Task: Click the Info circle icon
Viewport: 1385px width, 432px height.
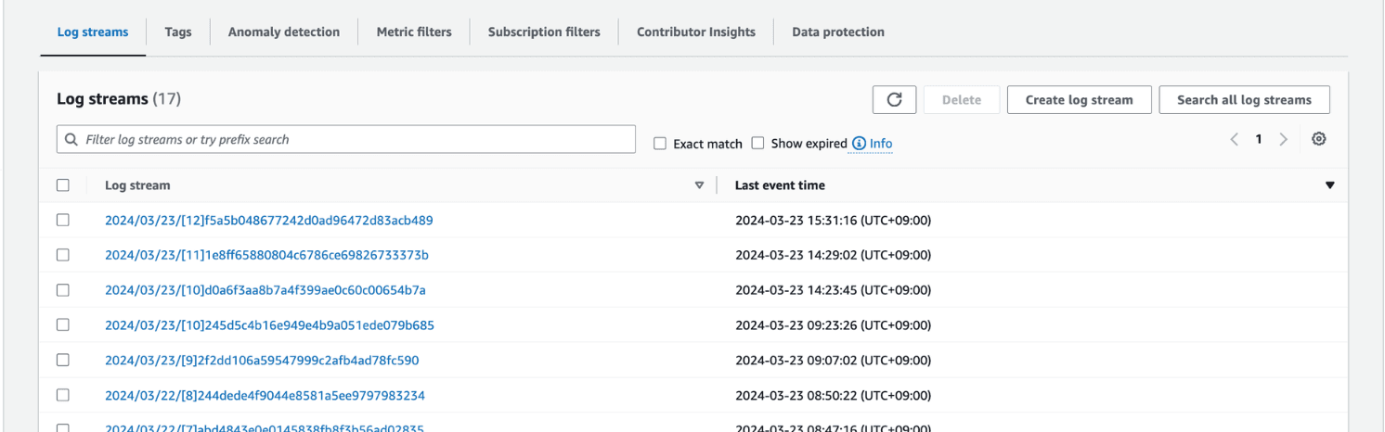Action: [859, 144]
